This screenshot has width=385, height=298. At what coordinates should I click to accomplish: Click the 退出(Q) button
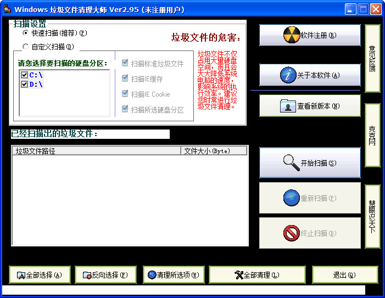point(345,275)
